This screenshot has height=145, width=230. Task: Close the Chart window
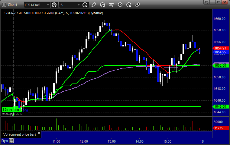[225, 2]
